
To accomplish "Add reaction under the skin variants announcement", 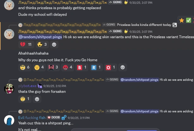I will pos(54,45).
